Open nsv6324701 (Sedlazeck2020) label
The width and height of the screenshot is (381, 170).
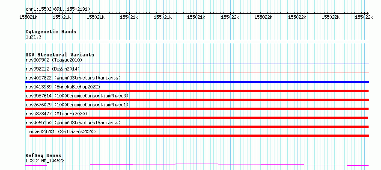(63, 132)
